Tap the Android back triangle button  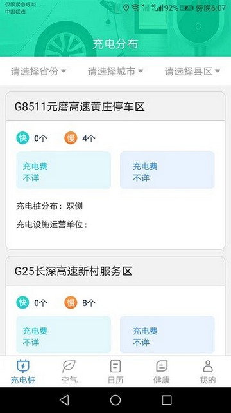(64, 400)
